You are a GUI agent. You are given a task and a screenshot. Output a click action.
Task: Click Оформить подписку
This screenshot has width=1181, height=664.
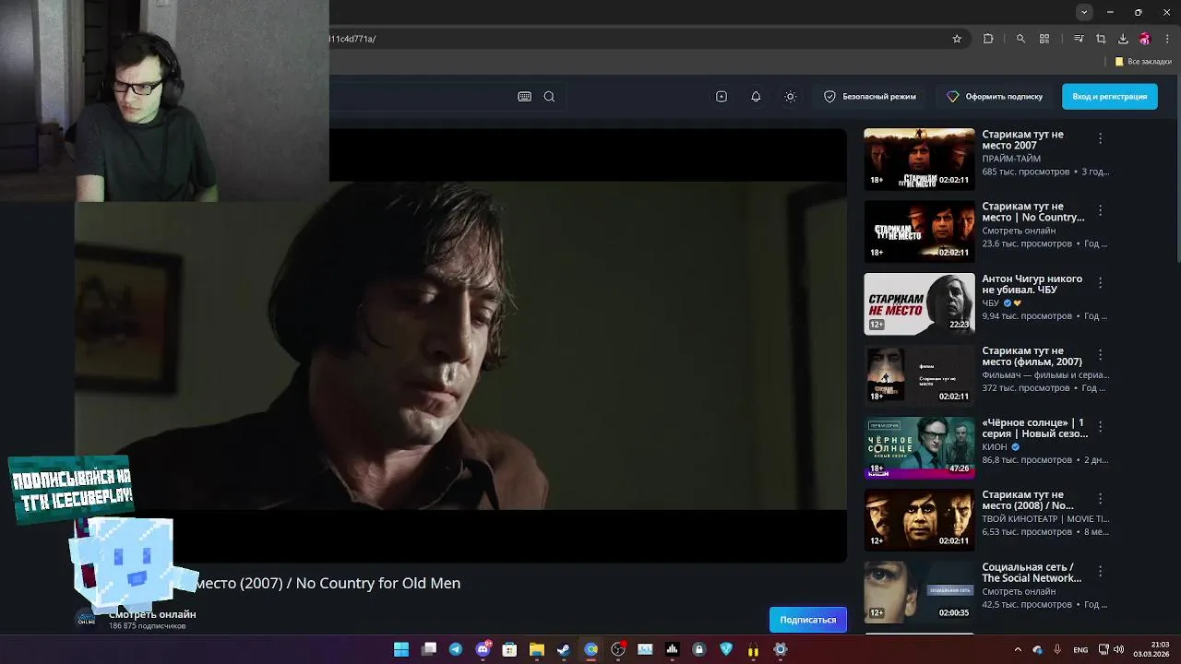point(995,97)
